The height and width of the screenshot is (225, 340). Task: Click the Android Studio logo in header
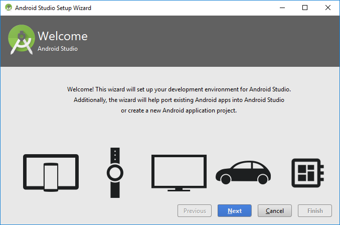[21, 40]
